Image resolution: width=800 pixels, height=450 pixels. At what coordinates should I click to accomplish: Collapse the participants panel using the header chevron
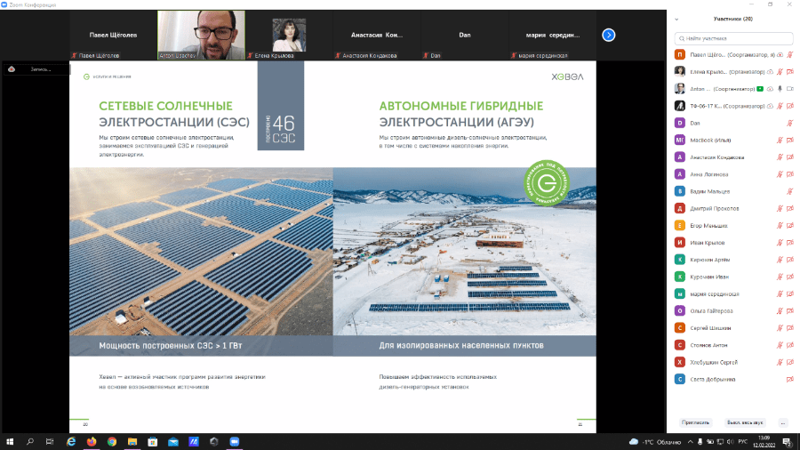[676, 19]
